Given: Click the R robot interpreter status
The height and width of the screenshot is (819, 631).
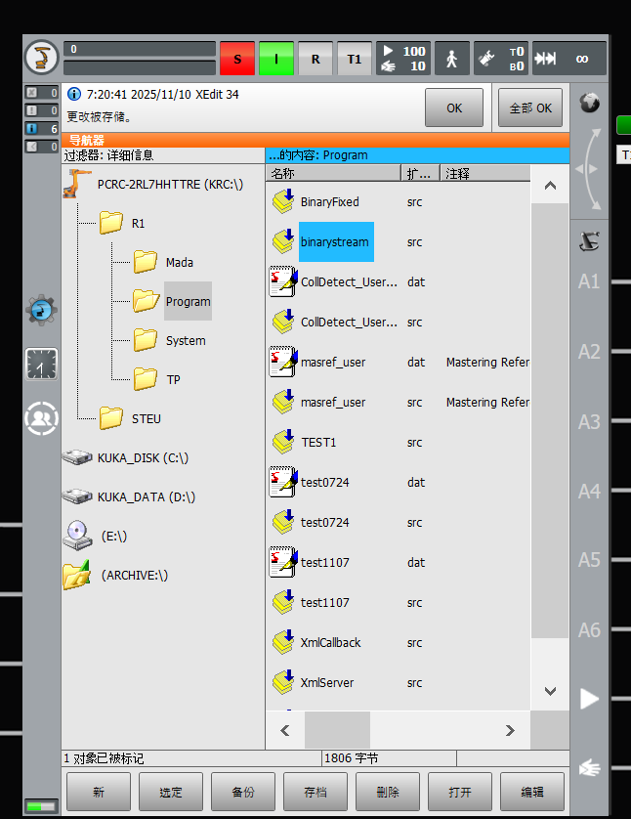Looking at the screenshot, I should tap(315, 59).
